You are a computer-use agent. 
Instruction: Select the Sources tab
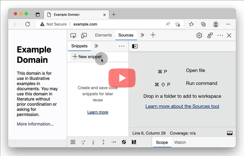click(x=126, y=35)
